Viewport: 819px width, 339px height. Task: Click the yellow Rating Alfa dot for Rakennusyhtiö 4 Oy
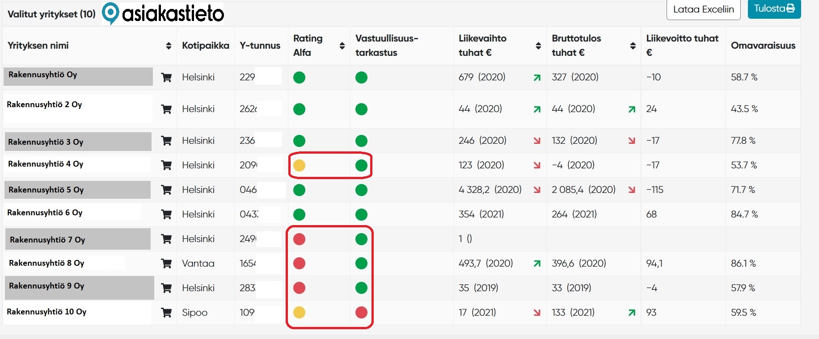tap(299, 166)
